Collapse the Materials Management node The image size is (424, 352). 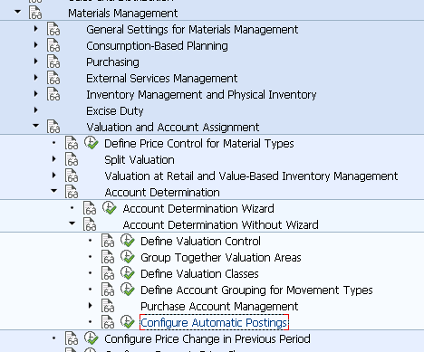[x=18, y=12]
